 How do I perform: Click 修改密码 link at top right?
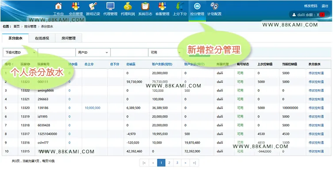310,6
